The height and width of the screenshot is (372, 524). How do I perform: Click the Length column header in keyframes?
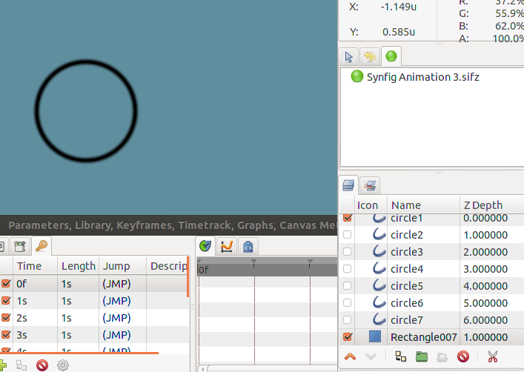coord(79,266)
